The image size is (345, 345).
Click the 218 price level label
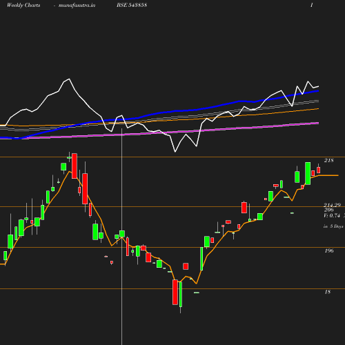(x=328, y=160)
